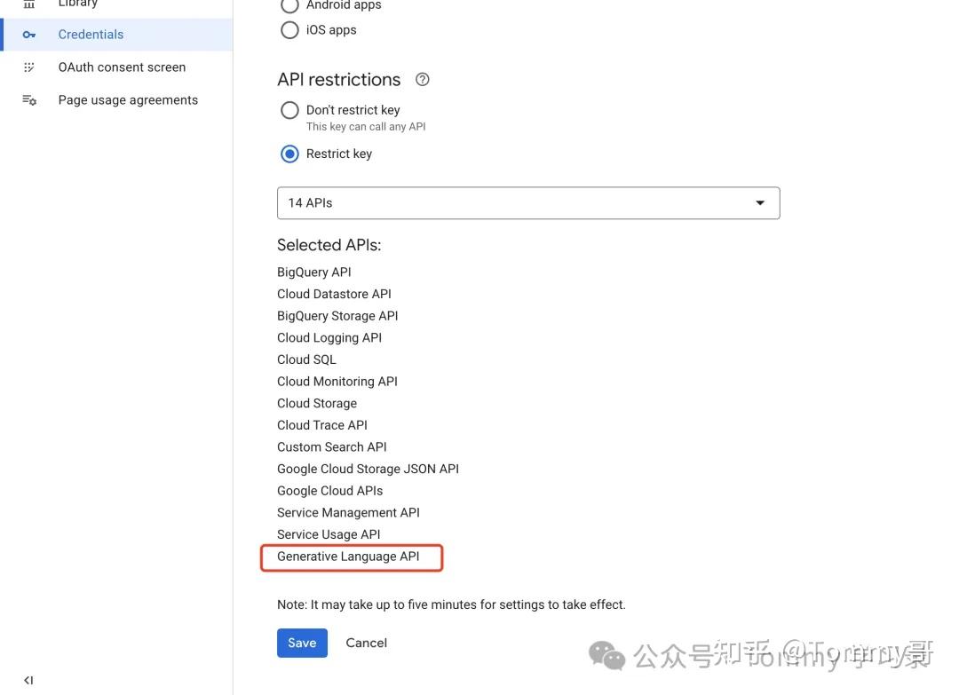Open Page usage agreements menu item
959x695 pixels.
tap(128, 100)
